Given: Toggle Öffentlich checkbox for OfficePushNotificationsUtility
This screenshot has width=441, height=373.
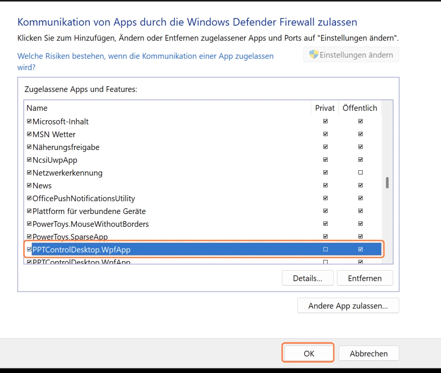Looking at the screenshot, I should click(x=360, y=198).
